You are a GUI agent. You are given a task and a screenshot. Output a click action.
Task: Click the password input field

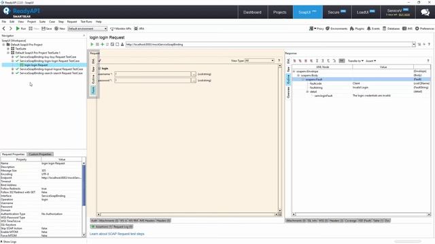[x=152, y=80]
